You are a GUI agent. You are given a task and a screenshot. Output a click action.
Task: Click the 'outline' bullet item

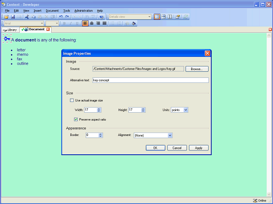(23, 63)
